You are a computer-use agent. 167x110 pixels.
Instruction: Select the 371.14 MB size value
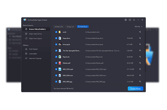tap(130, 69)
